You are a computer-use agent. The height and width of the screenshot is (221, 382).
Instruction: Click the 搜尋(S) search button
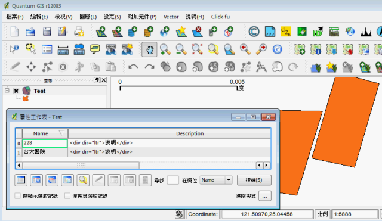pyautogui.click(x=254, y=180)
